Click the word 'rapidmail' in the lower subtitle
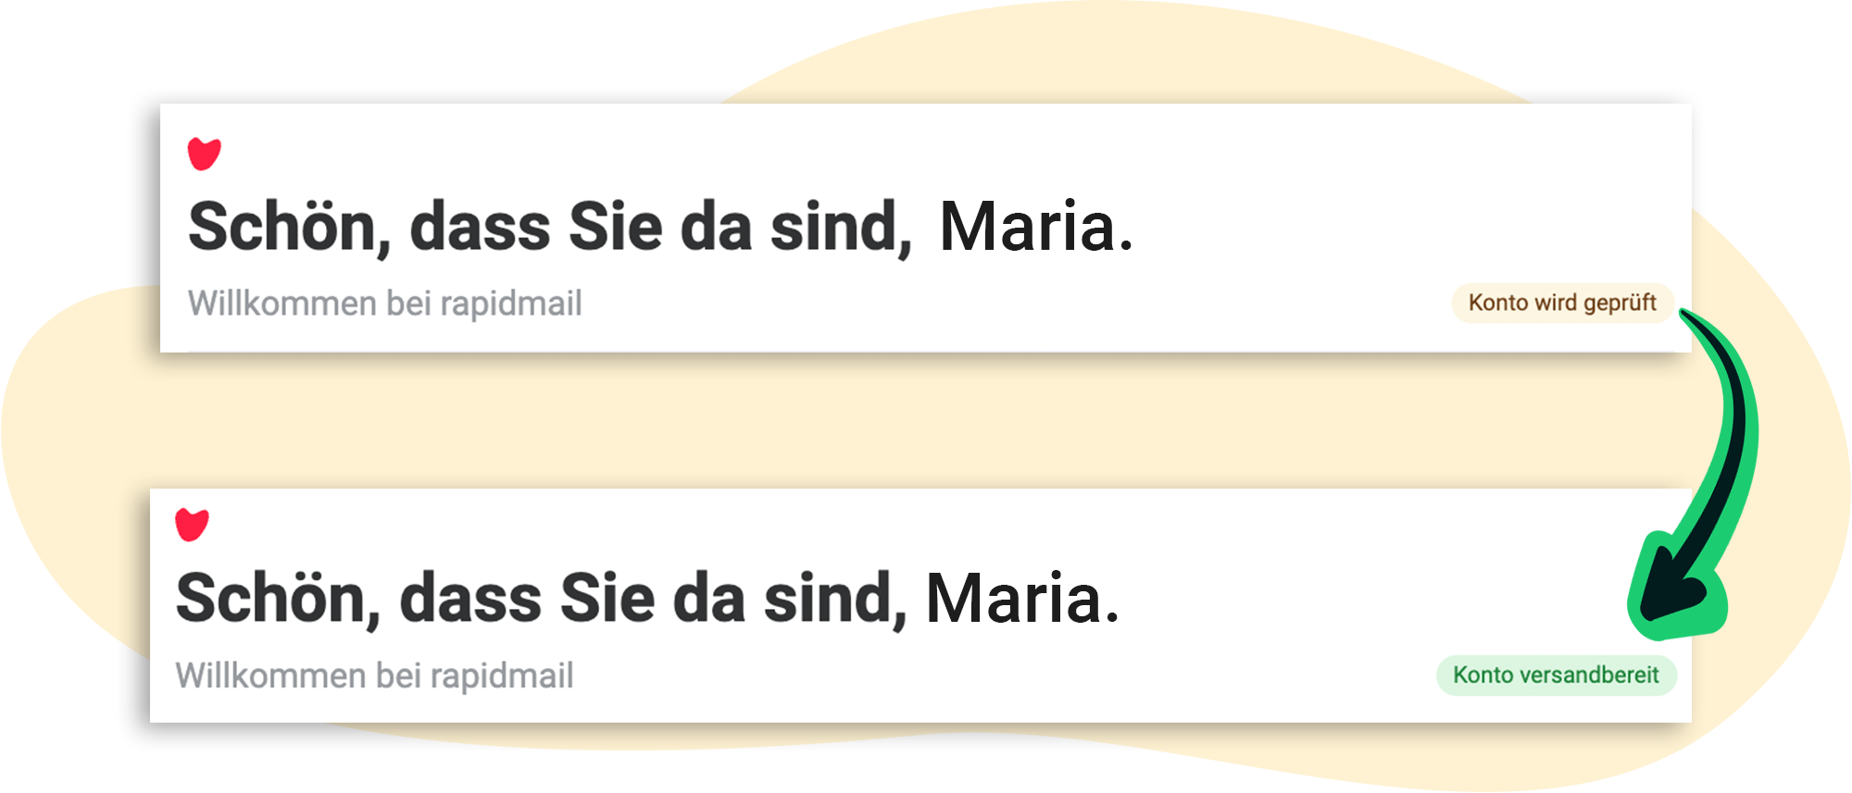 [502, 675]
